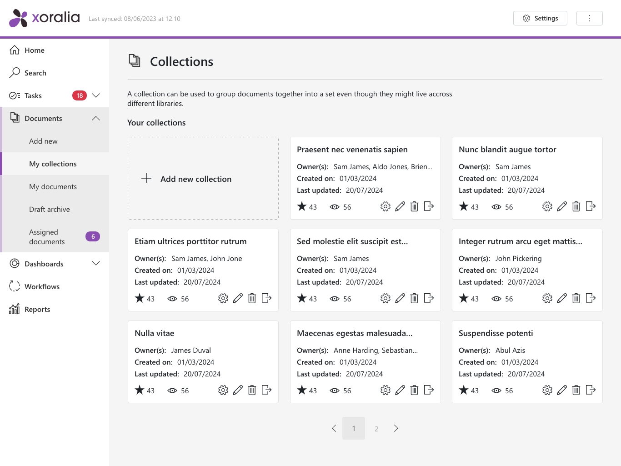Open gear settings for Maecenas egestas collection
The height and width of the screenshot is (466, 621).
point(386,391)
